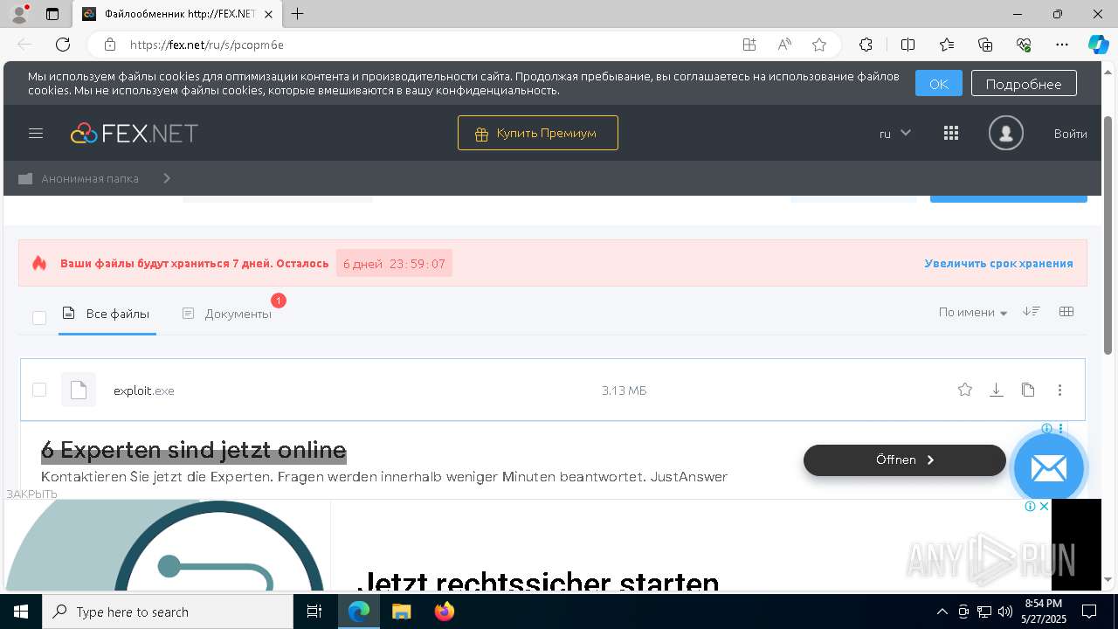Open the apps grid icon
The height and width of the screenshot is (629, 1118).
tap(951, 134)
